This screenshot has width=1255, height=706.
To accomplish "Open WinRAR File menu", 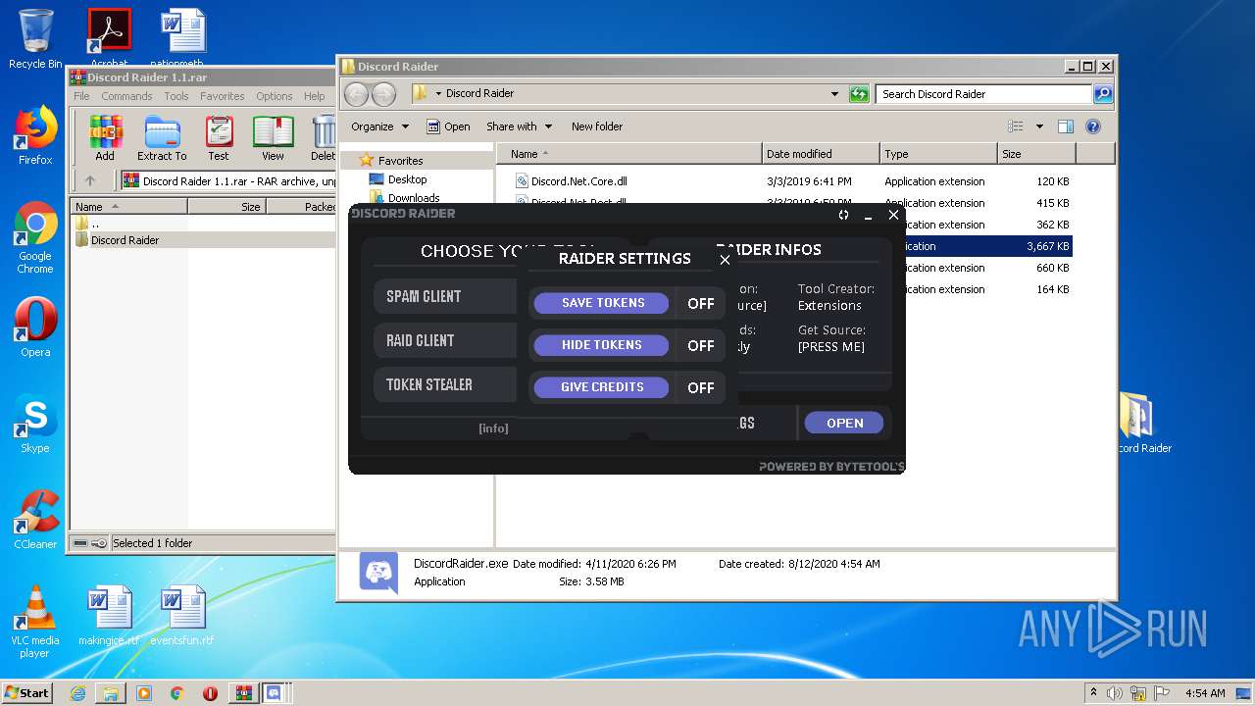I will click(x=81, y=96).
